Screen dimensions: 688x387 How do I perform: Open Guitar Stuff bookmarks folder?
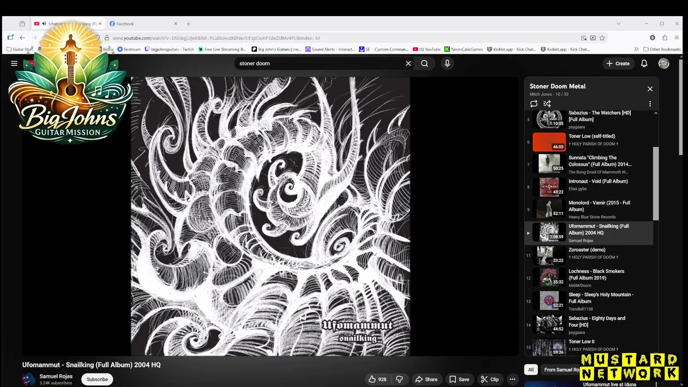[x=20, y=49]
